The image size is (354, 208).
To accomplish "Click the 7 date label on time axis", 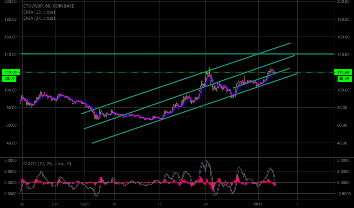I will click(x=297, y=204).
